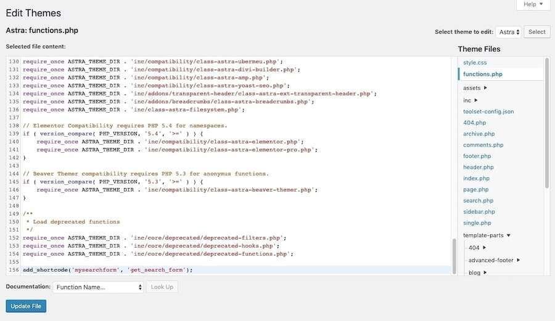Viewport: 555px width, 321px height.
Task: Expand the inc folder
Action: [x=470, y=100]
